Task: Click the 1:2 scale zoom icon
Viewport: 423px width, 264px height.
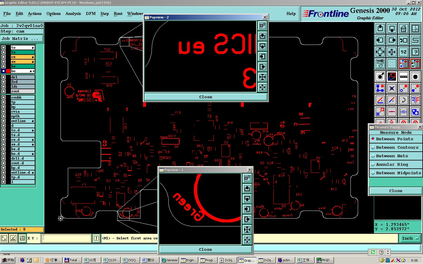Action: 404,52
